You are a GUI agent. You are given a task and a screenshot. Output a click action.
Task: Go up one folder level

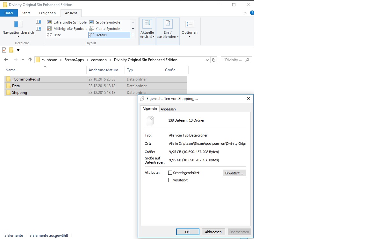(x=30, y=60)
